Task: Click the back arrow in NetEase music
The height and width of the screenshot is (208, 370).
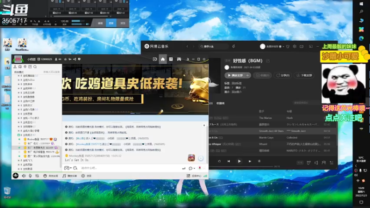Action: tap(187, 47)
